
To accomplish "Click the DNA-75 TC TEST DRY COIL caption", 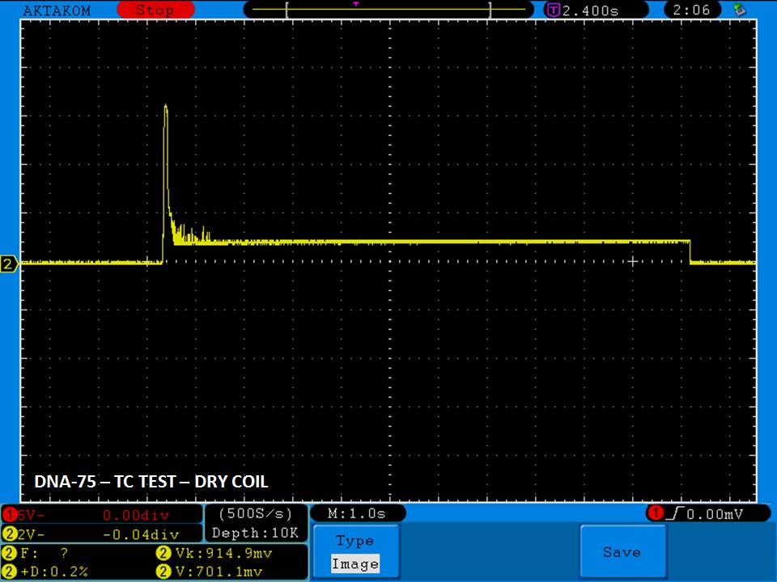I will 151,482.
